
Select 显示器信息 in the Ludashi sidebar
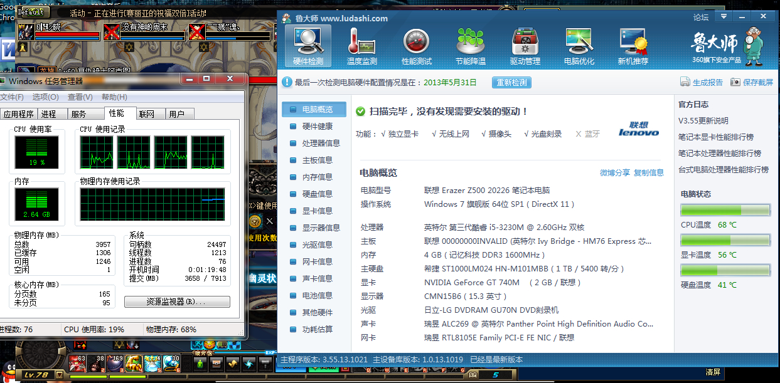point(314,228)
